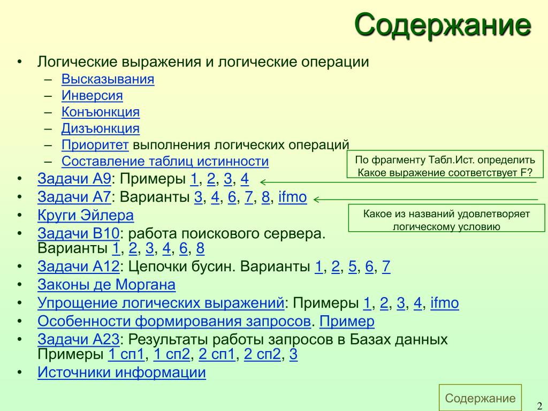Open the Задачи А7 link
548x411 pixels.
click(74, 197)
